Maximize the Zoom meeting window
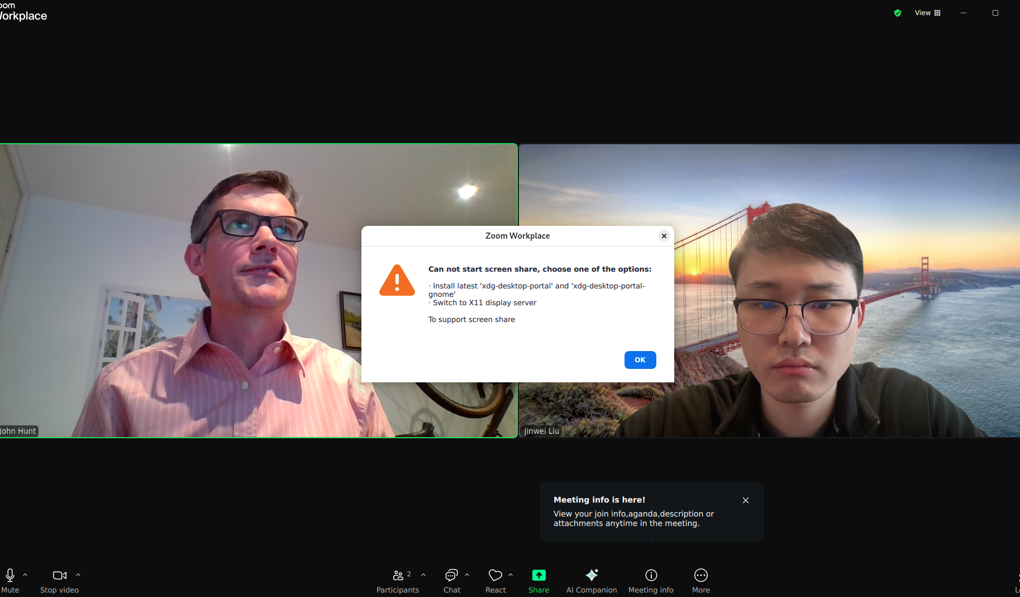Image resolution: width=1020 pixels, height=597 pixels. coord(995,13)
